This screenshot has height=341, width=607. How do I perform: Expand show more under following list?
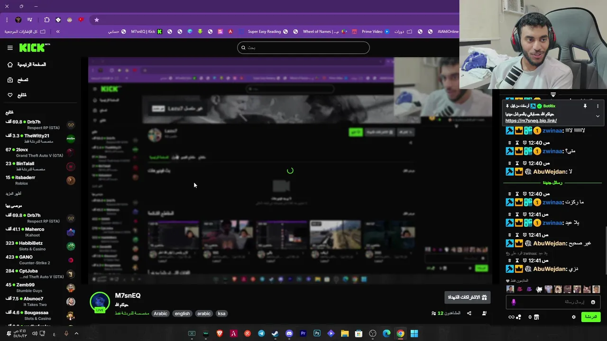coord(13,194)
